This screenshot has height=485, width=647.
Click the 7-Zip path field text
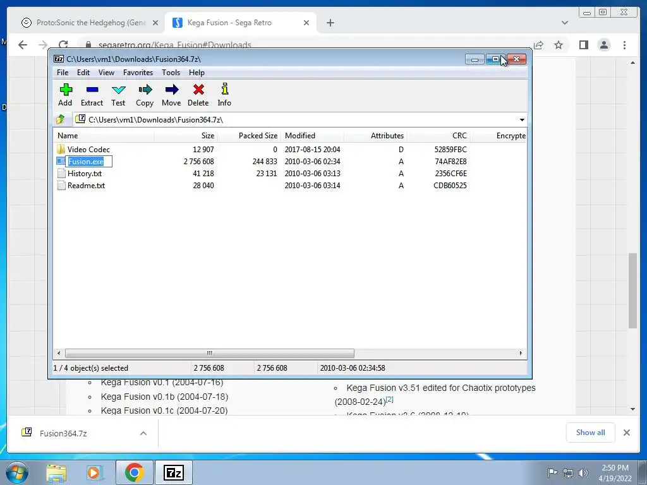coord(155,119)
